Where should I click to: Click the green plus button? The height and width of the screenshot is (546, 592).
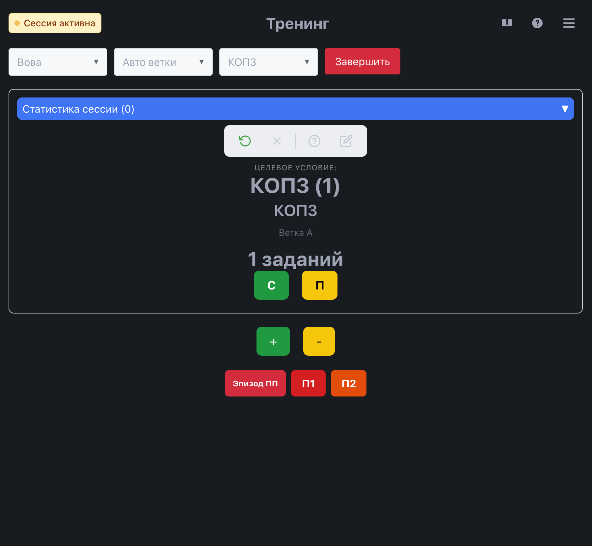point(273,341)
